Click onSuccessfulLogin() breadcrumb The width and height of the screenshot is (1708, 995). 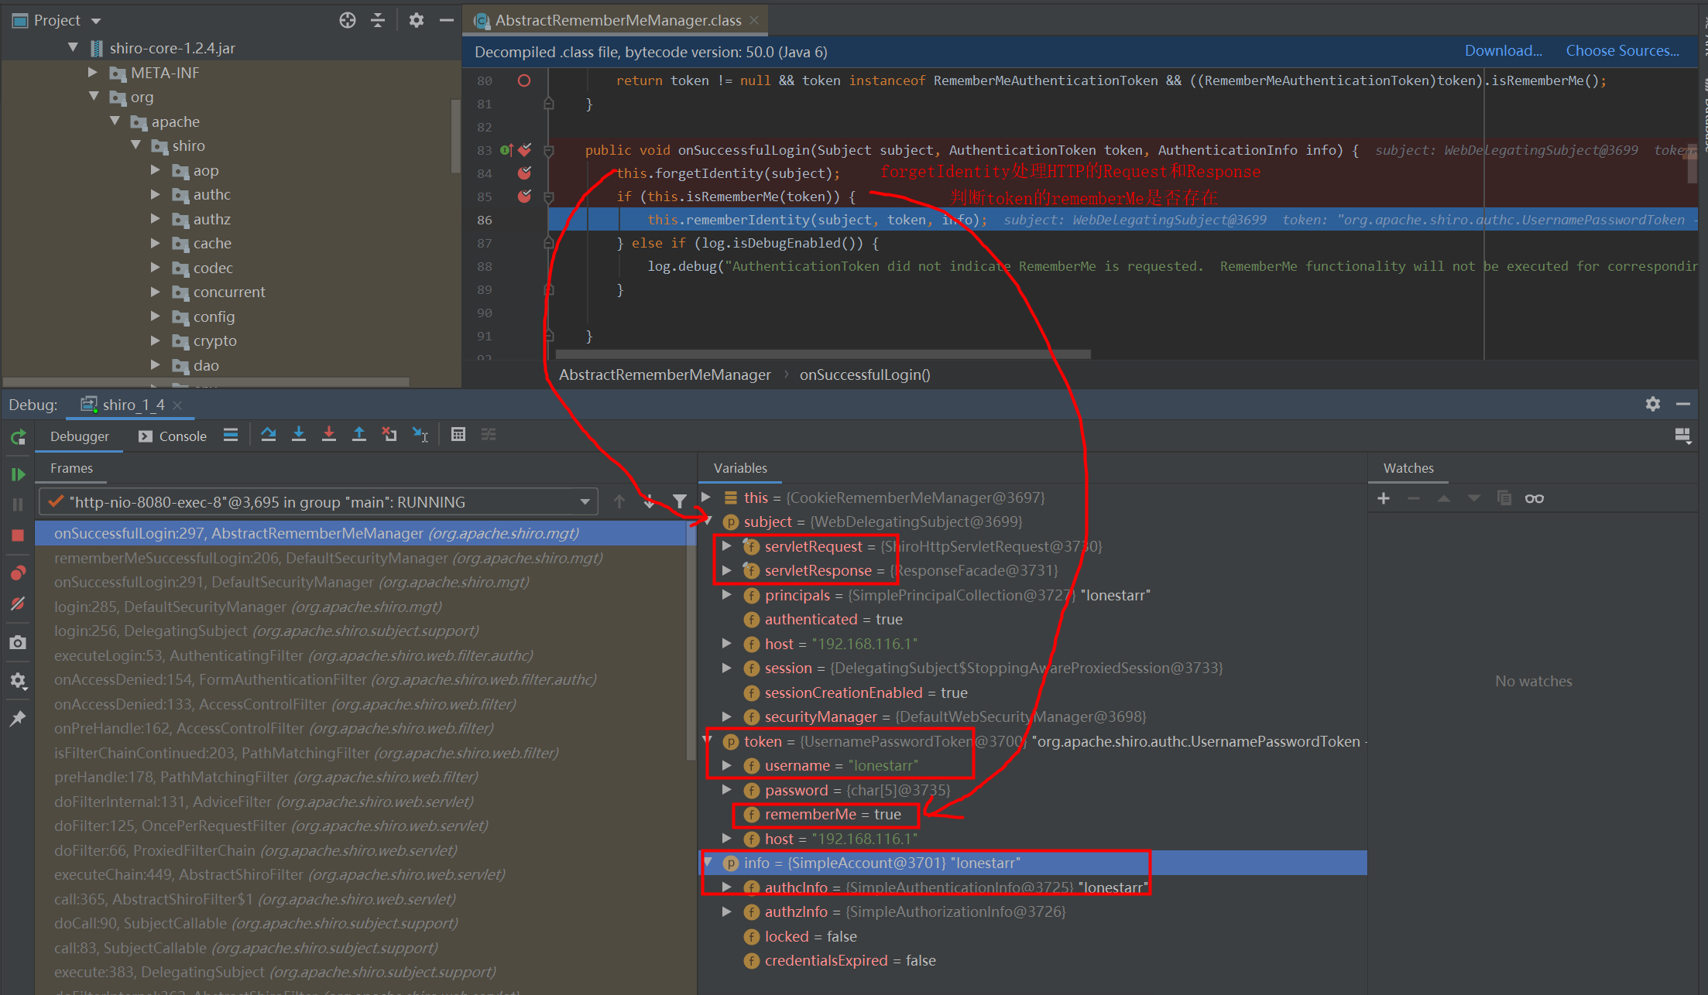point(865,374)
